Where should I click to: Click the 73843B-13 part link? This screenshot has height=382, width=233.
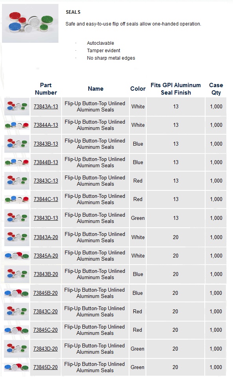[46, 144]
